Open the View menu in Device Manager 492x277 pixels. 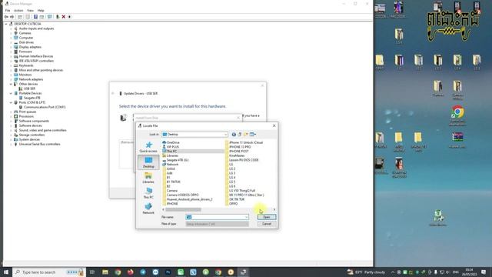[x=30, y=10]
